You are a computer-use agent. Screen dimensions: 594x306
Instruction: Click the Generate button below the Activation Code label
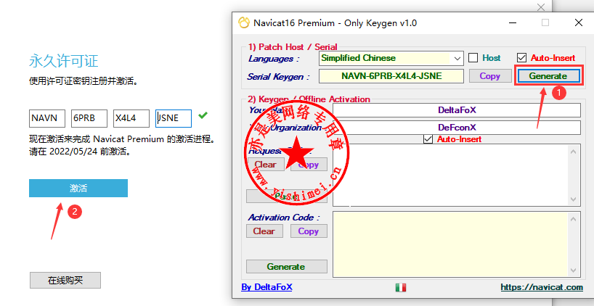click(286, 267)
